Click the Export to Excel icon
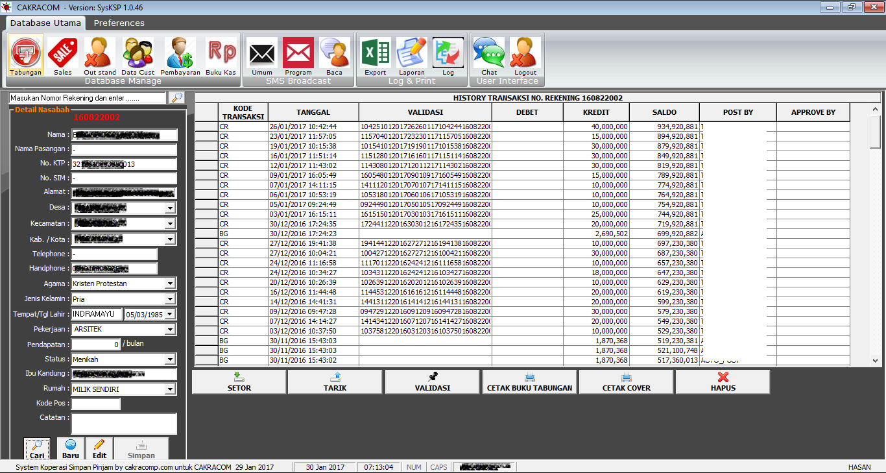The width and height of the screenshot is (886, 473). [376, 55]
